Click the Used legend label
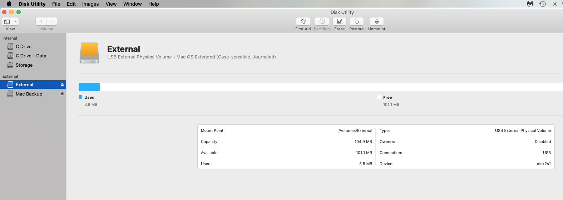The height and width of the screenshot is (200, 563). pyautogui.click(x=89, y=97)
